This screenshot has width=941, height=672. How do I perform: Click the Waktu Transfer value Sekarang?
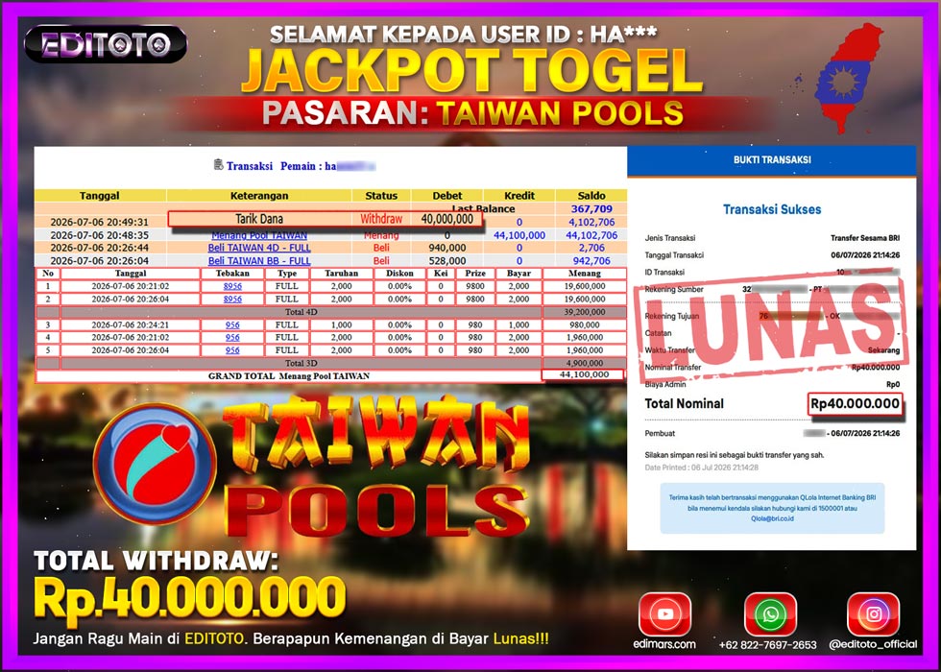coord(883,350)
